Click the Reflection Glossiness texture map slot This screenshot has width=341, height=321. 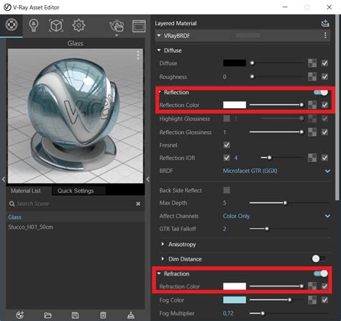tap(312, 132)
